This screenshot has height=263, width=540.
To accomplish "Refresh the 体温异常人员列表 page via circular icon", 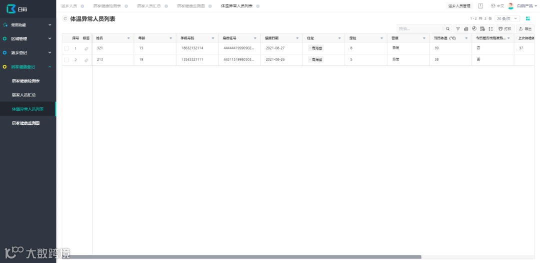I will (x=64, y=19).
